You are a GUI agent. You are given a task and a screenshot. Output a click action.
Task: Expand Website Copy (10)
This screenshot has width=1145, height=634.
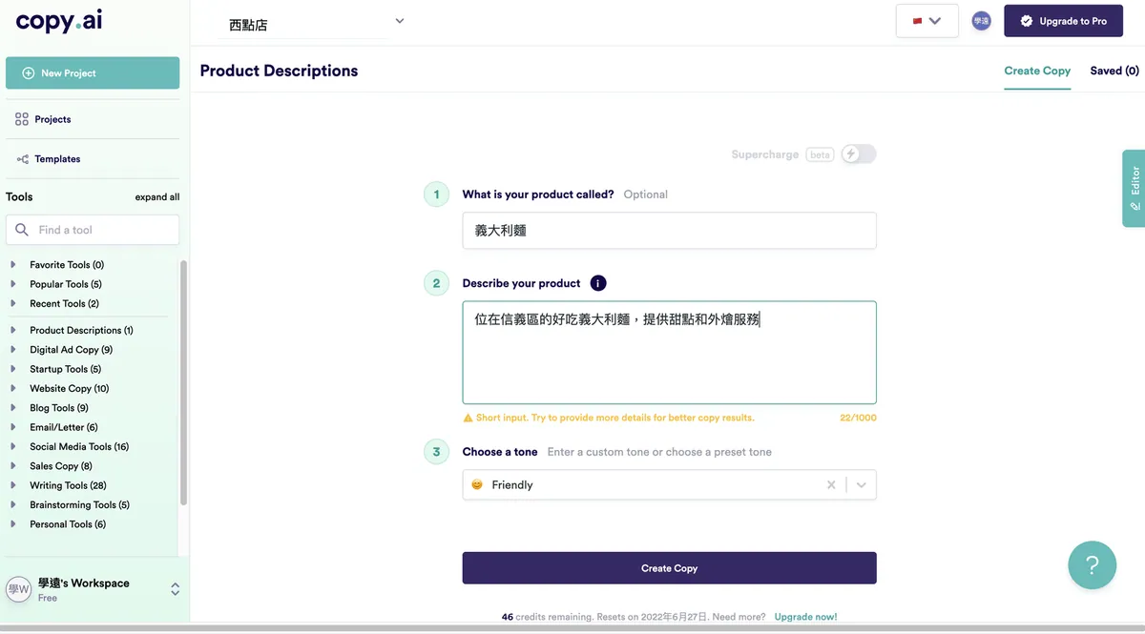(x=70, y=389)
